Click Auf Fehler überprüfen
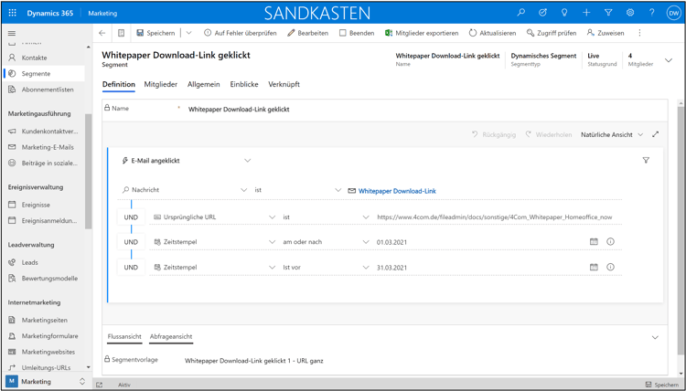 pyautogui.click(x=241, y=33)
